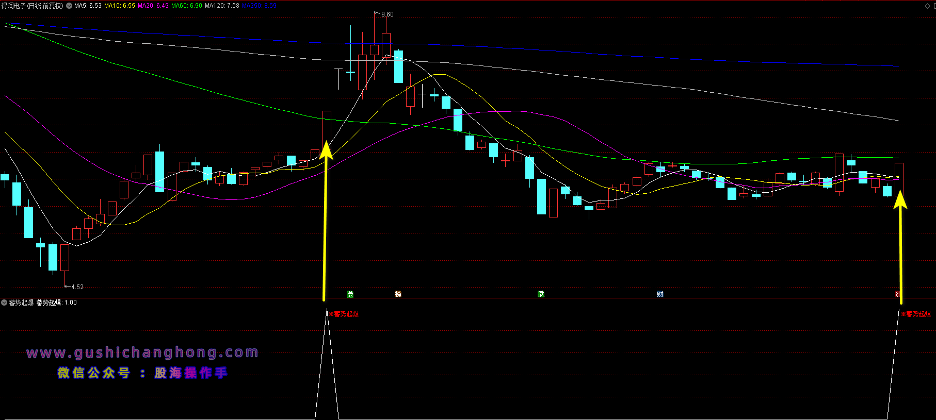Click the 4.52 low price label
This screenshot has height=420, width=936.
coord(77,287)
